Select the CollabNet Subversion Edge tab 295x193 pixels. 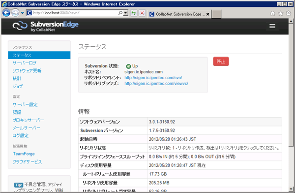(179, 14)
